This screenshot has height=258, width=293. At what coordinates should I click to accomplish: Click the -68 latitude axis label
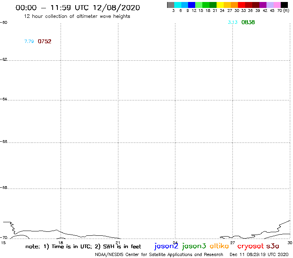[x=4, y=188]
